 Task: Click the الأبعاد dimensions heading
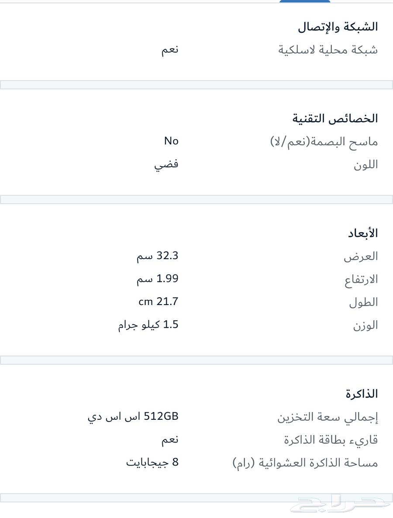362,233
